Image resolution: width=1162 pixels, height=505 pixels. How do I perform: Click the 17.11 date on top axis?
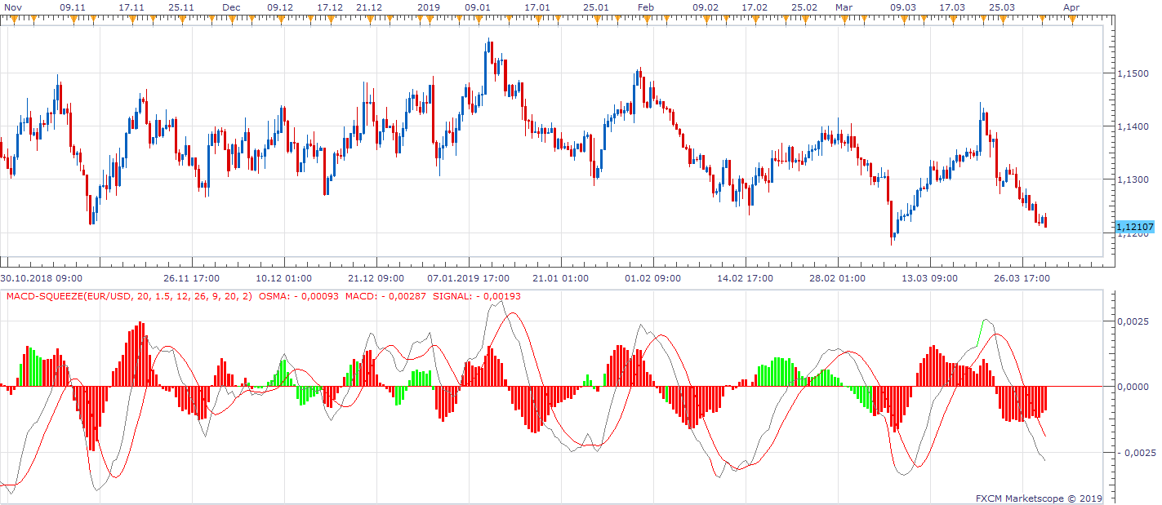pyautogui.click(x=131, y=7)
